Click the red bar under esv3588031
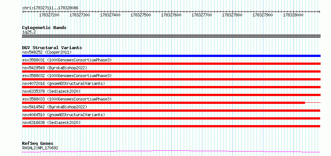 (171, 64)
